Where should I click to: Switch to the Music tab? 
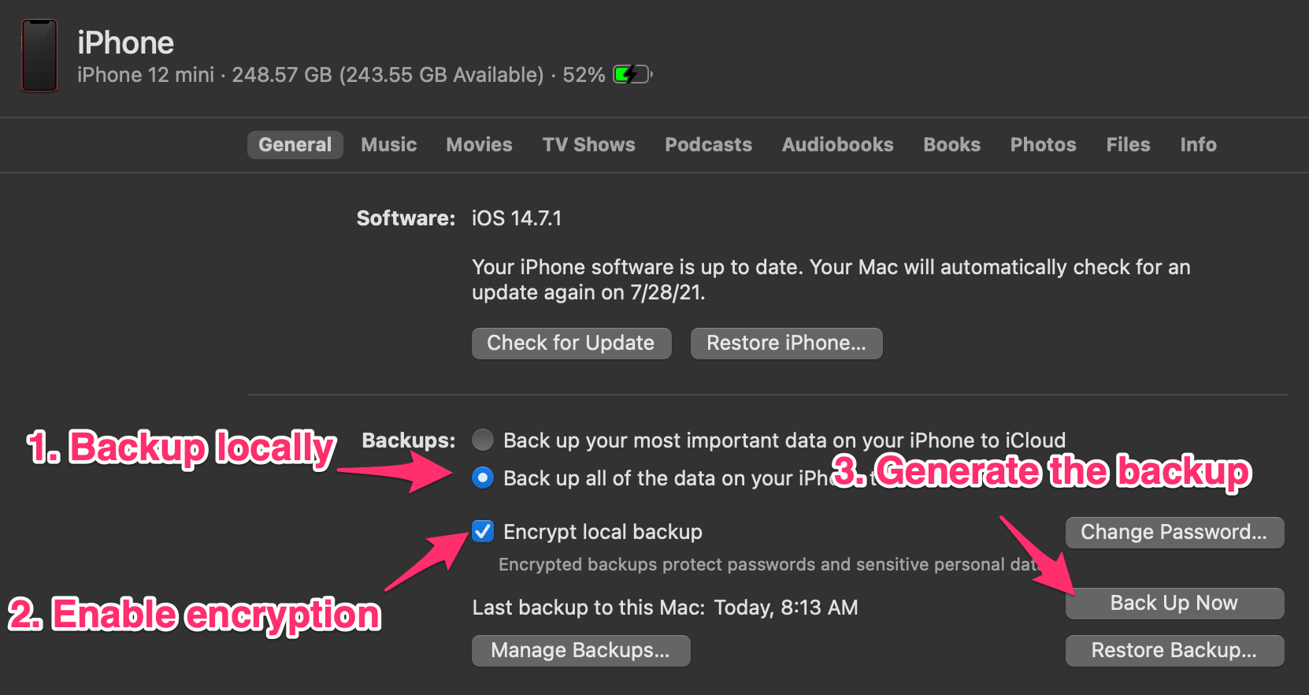[x=388, y=144]
